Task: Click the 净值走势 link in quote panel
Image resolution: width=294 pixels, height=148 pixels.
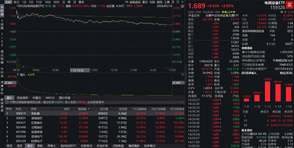Action: (194, 16)
